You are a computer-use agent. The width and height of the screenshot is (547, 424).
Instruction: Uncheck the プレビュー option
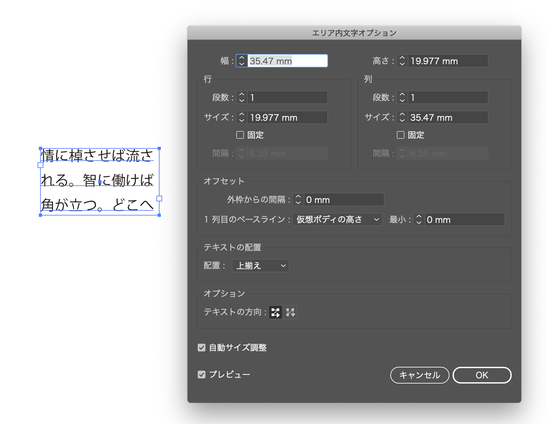point(201,374)
